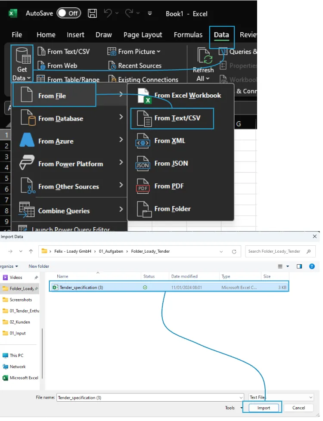Open the Organize dropdown menu
The width and height of the screenshot is (323, 421).
(x=9, y=266)
